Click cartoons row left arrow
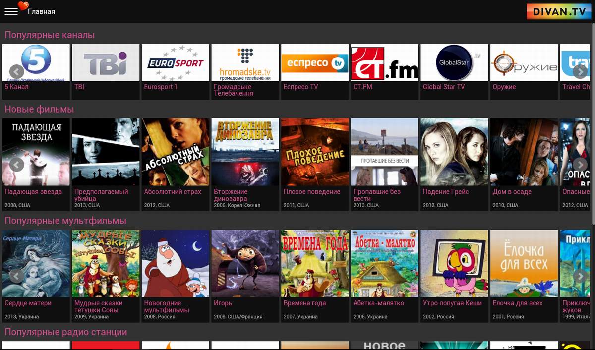Screen dimensions: 595x350 point(17,276)
